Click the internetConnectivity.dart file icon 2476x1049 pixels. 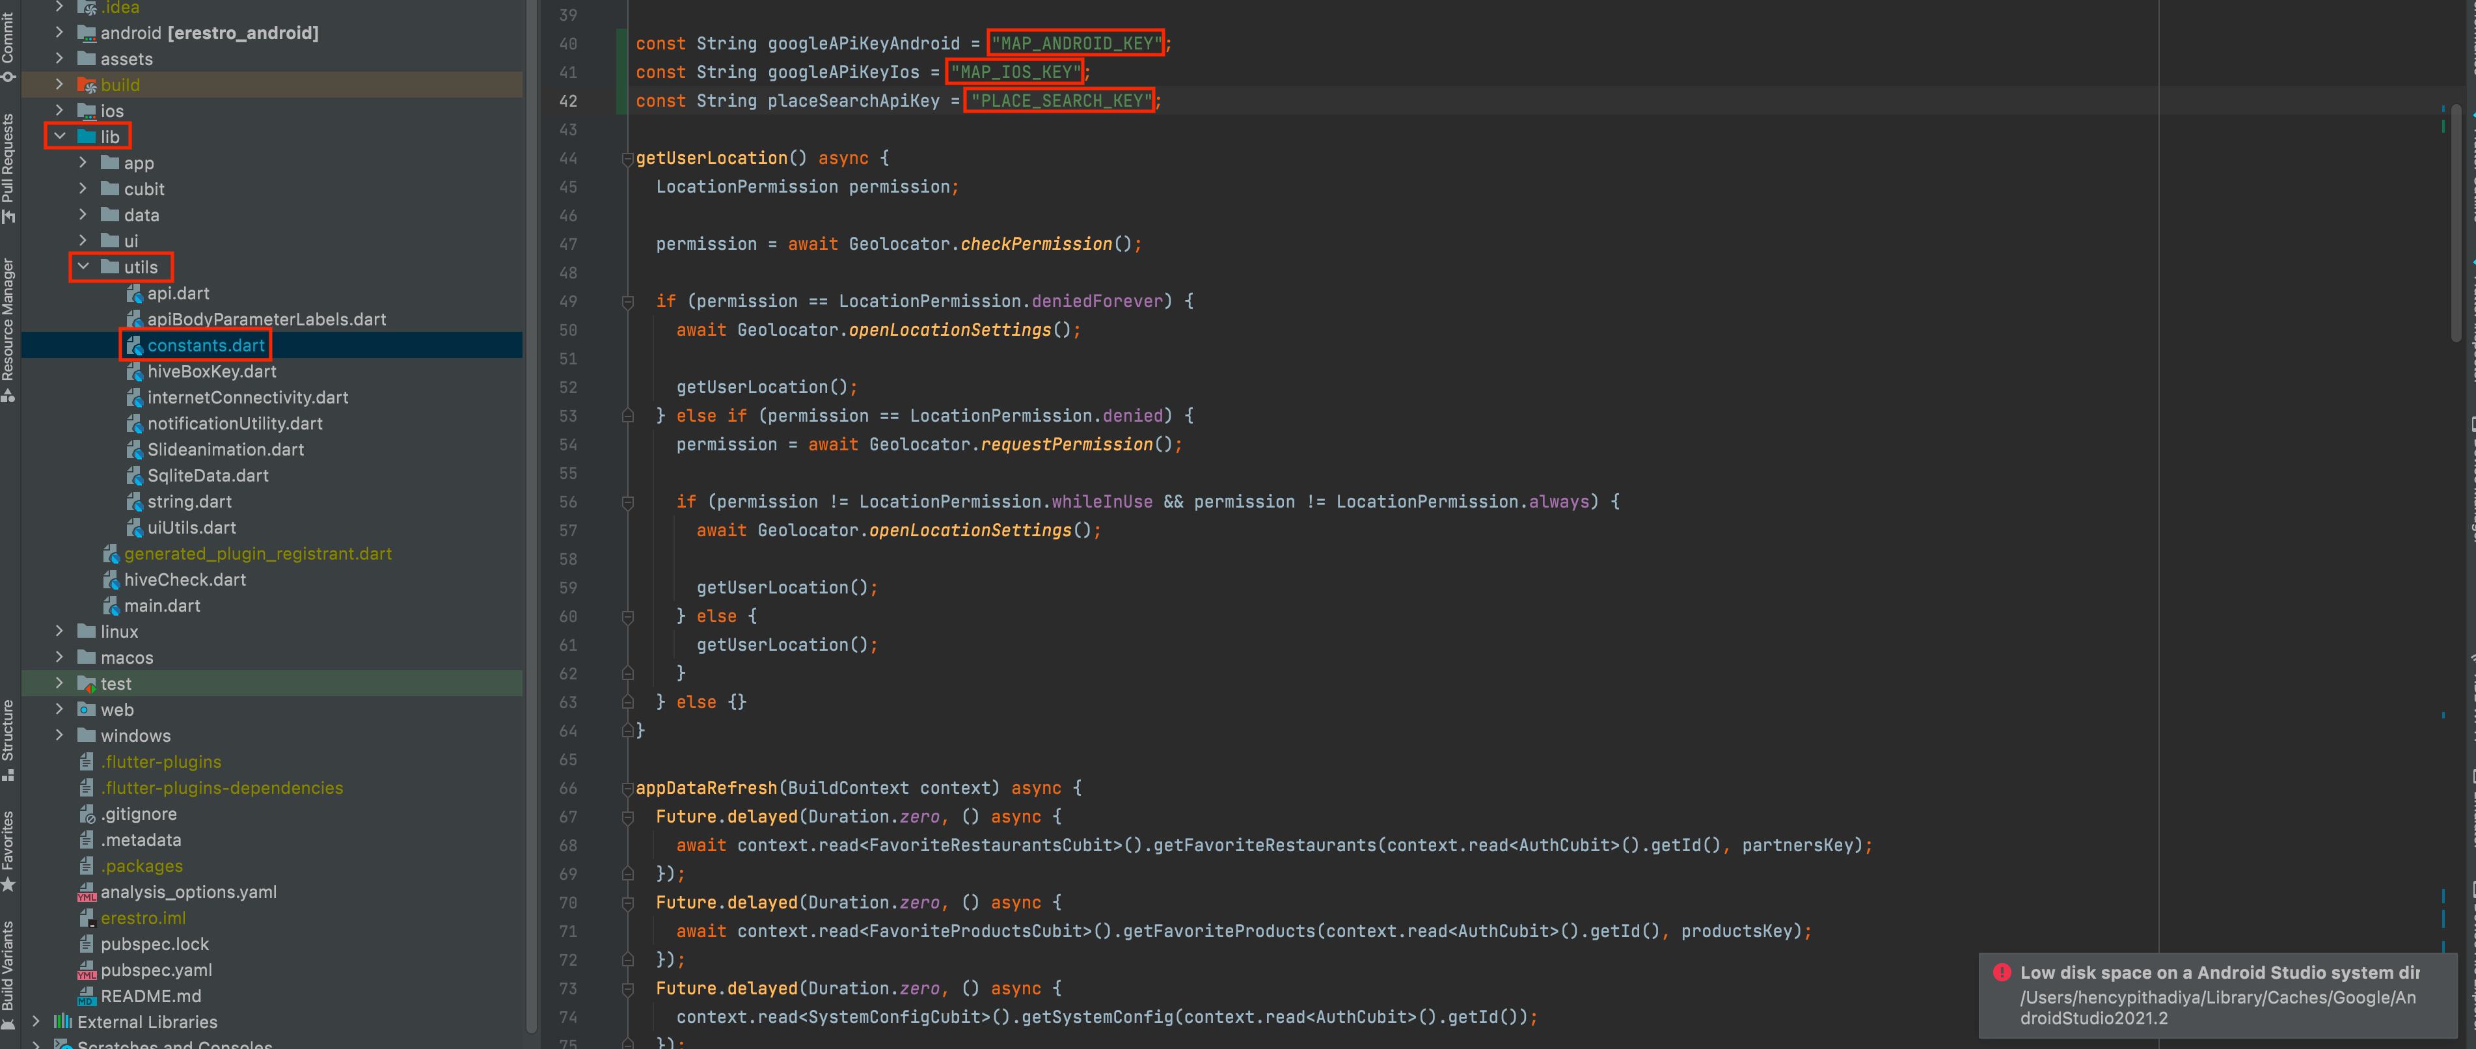(x=133, y=397)
